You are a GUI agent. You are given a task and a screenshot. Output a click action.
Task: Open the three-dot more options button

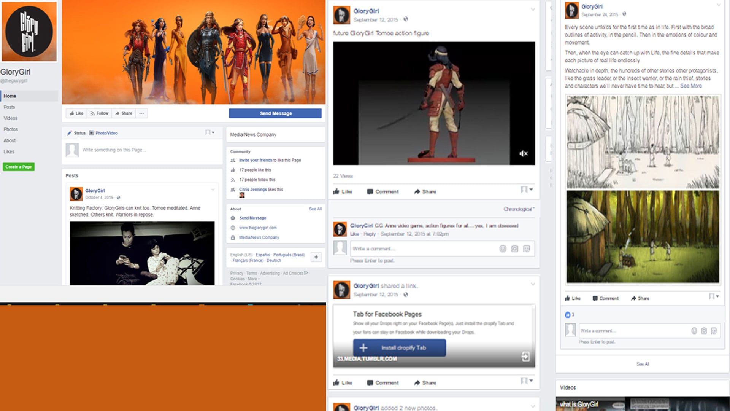[141, 113]
